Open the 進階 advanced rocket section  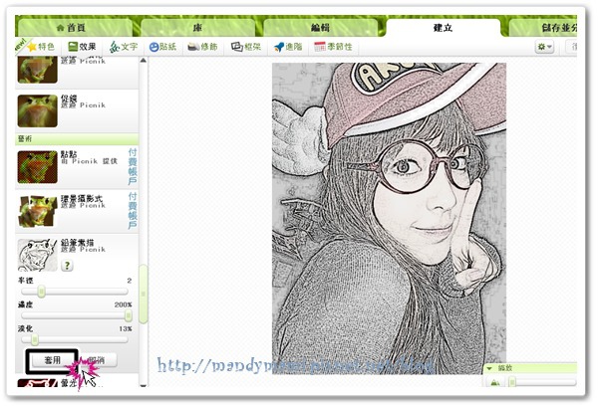click(288, 47)
